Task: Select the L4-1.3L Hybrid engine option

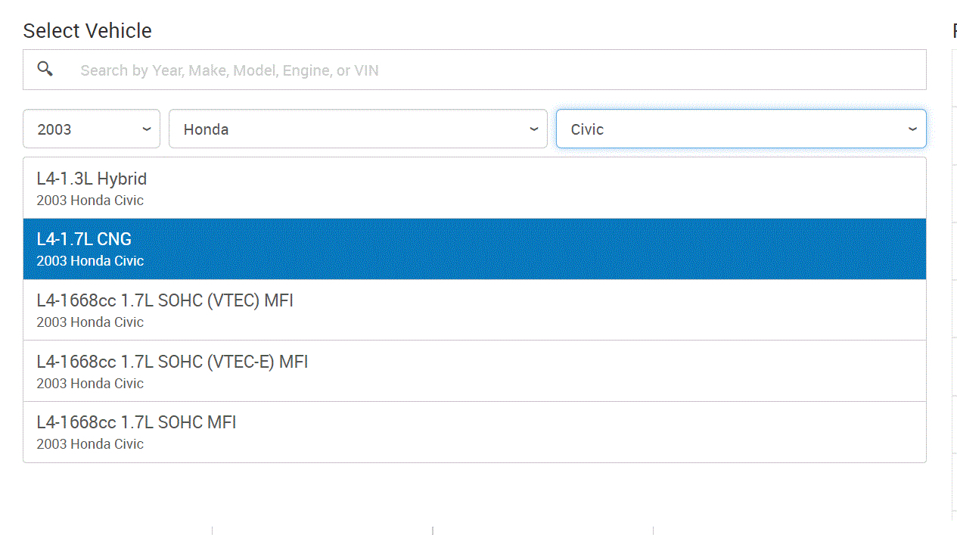Action: pyautogui.click(x=474, y=188)
